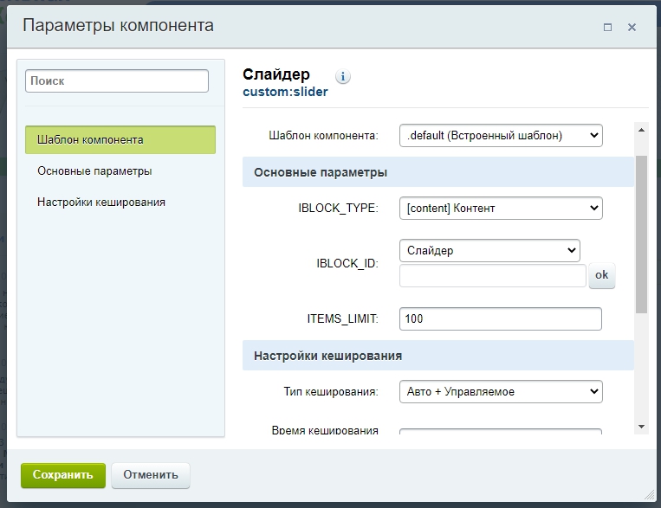
Task: Select Шаблон компонента in left menu
Action: click(x=120, y=139)
